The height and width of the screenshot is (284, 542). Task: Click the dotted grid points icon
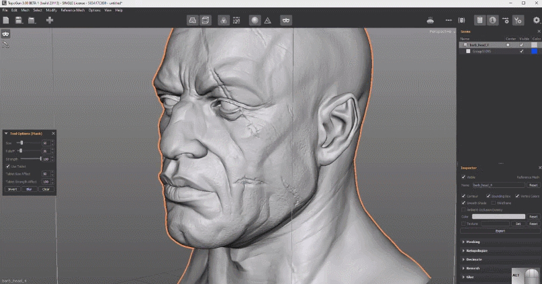pyautogui.click(x=236, y=20)
